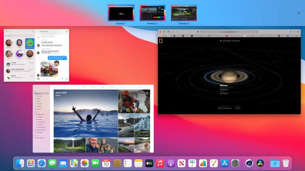Launch Keynote from the Dock

(192, 163)
